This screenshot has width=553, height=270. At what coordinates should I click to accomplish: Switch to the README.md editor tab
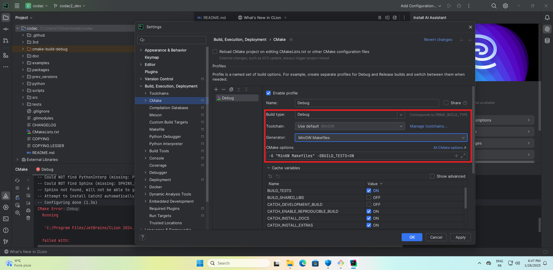coord(212,18)
